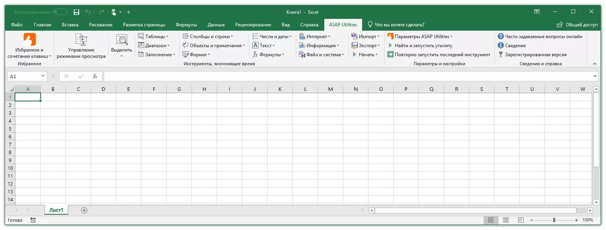Add new sheet with plus icon
Viewport: 606px width, 230px height.
(84, 210)
